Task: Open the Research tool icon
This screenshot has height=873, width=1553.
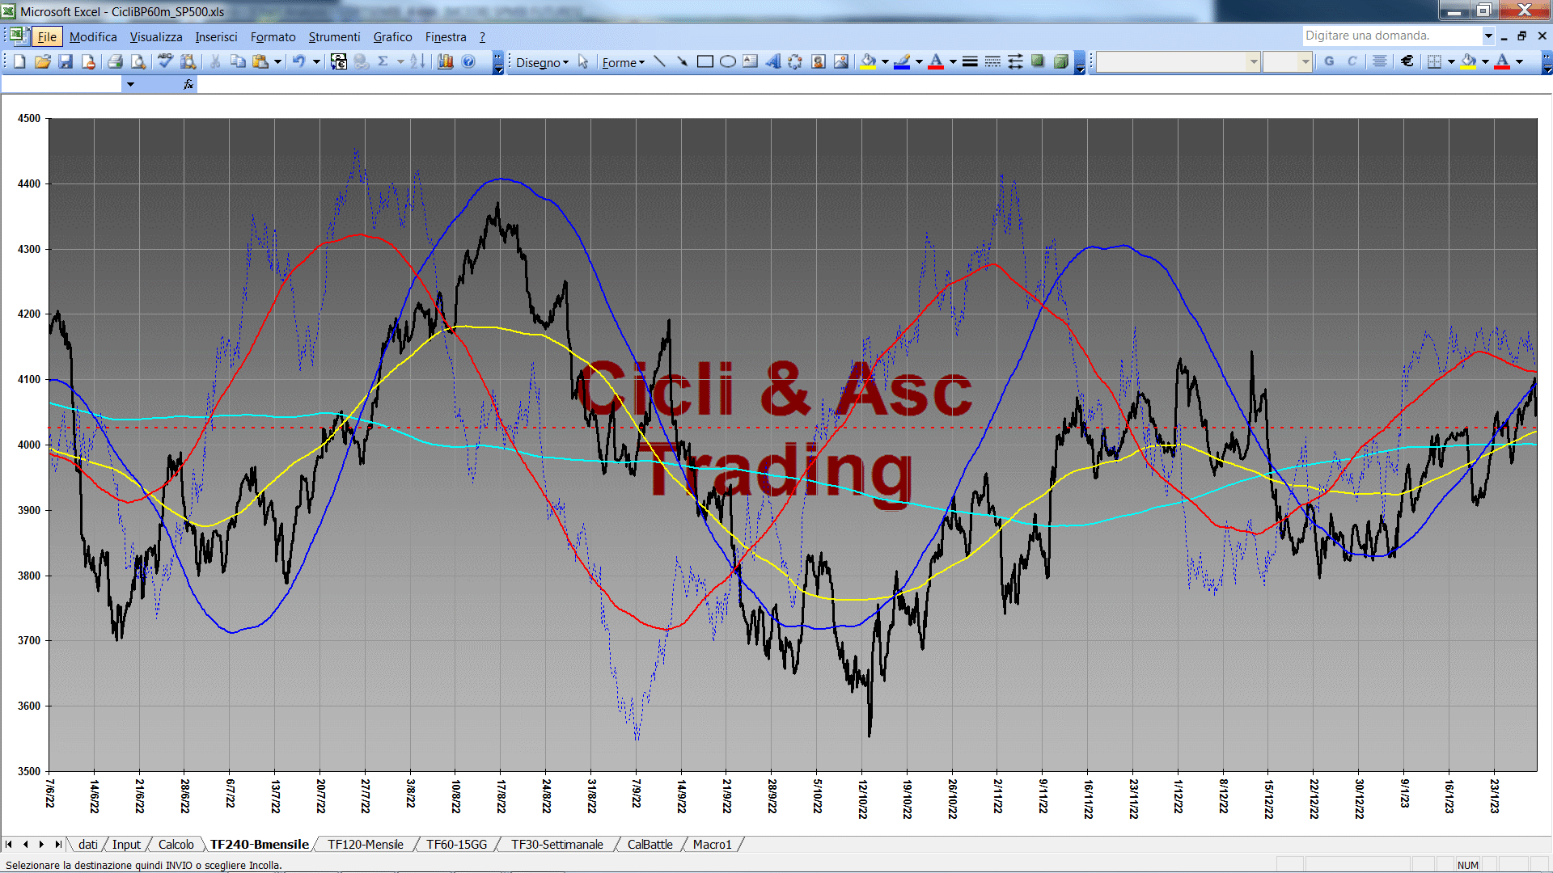Action: [188, 61]
